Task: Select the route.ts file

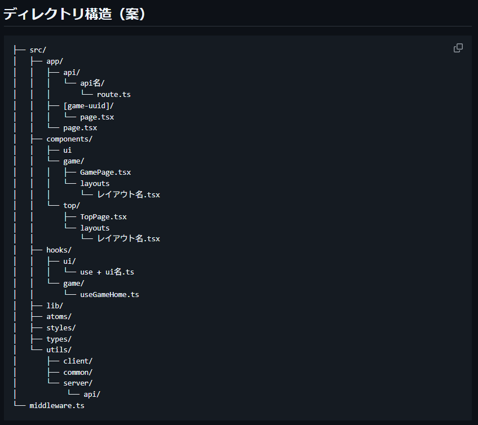Action: point(114,94)
